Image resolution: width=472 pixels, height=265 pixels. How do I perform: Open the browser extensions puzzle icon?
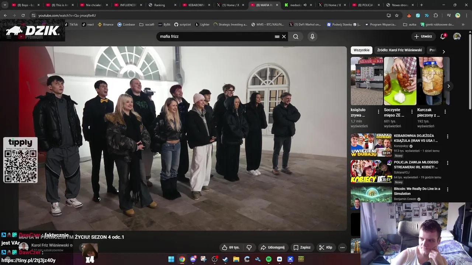[x=436, y=15]
